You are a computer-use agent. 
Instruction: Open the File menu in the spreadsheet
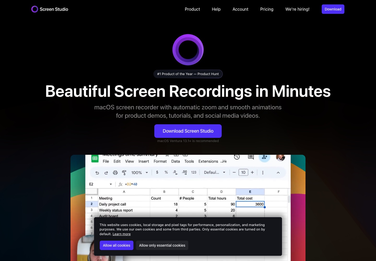pos(106,161)
